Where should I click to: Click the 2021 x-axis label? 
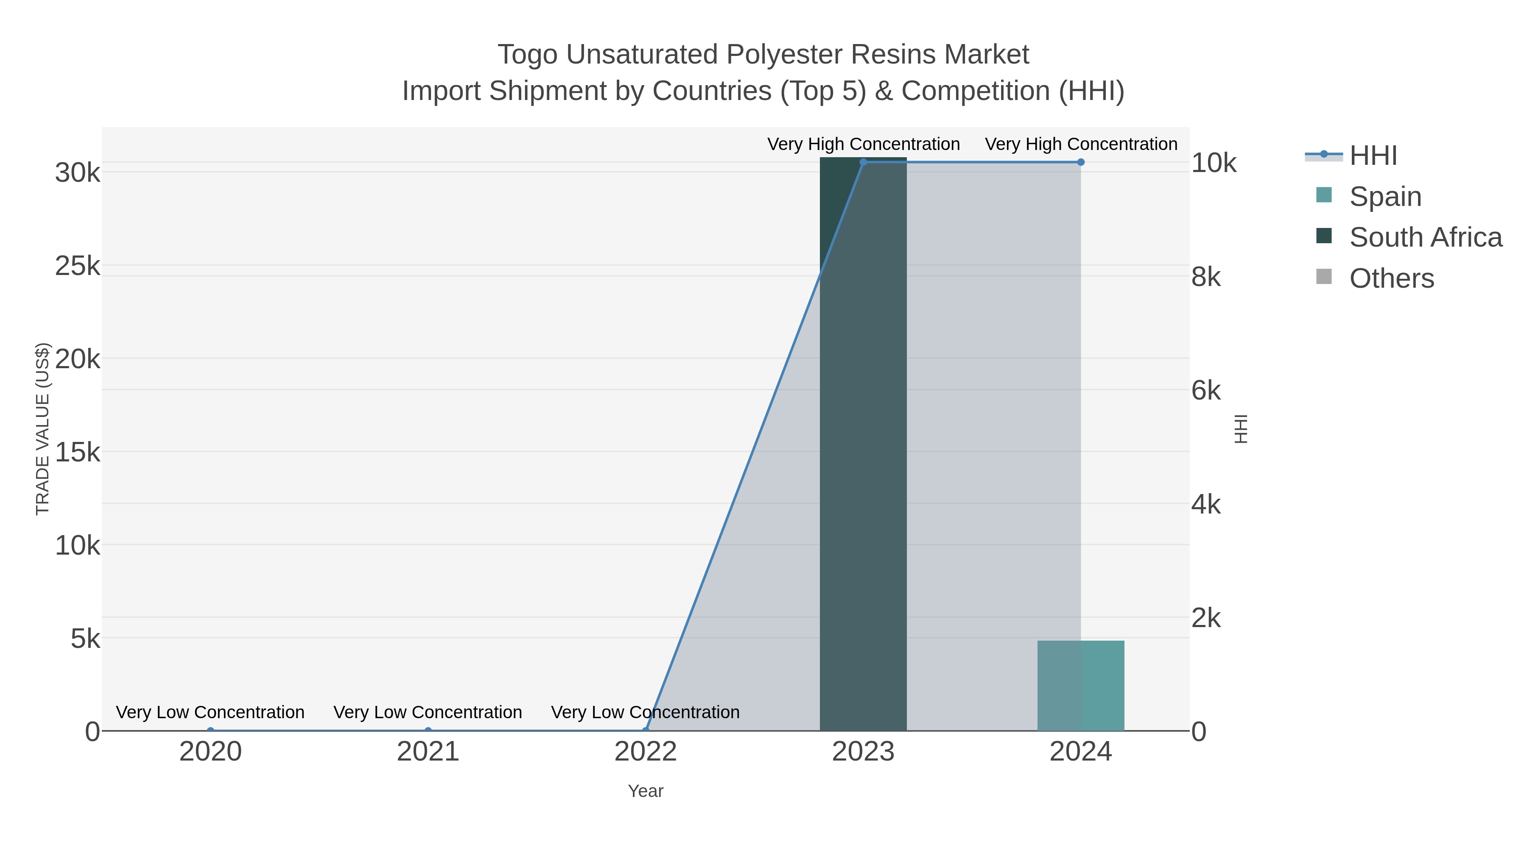tap(428, 752)
